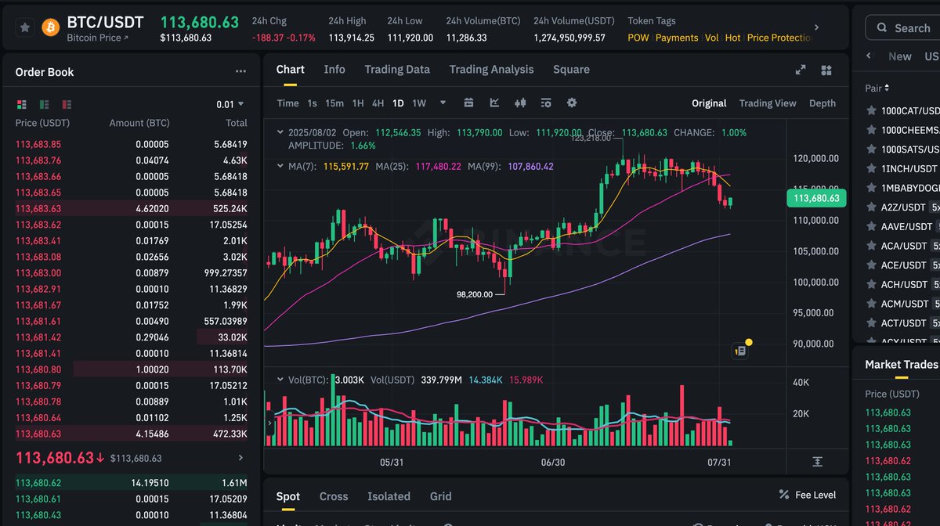This screenshot has width=940, height=526.
Task: Star the 1000SATS pair
Action: [x=870, y=149]
